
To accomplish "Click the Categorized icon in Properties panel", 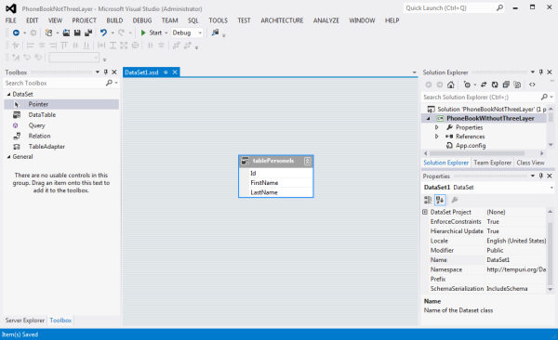I will 428,200.
